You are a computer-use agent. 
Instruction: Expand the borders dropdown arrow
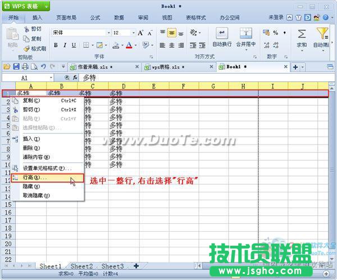[x=93, y=45]
